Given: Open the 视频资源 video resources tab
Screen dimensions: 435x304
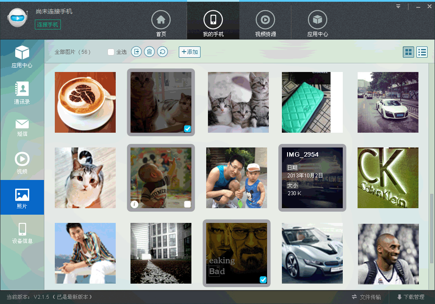Looking at the screenshot, I should tap(265, 24).
